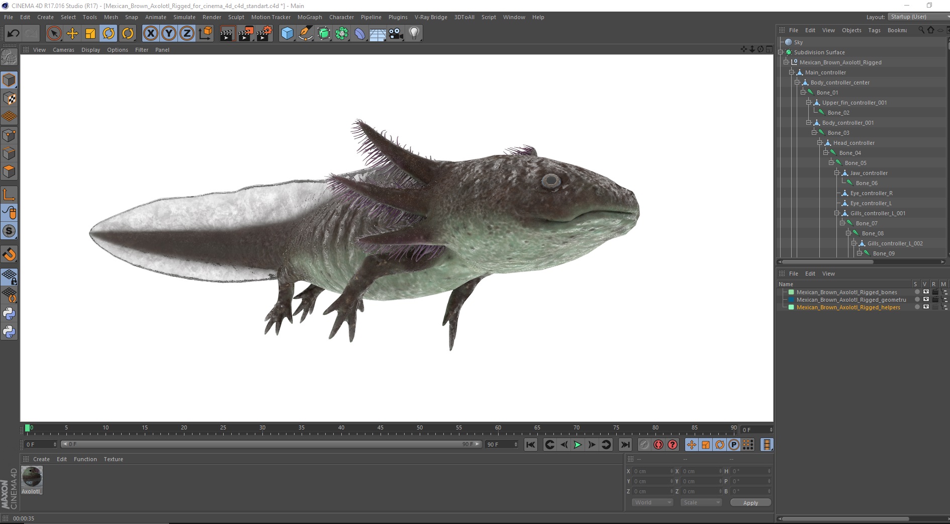The width and height of the screenshot is (950, 524).
Task: Switch to Polygons mode
Action: tap(9, 171)
